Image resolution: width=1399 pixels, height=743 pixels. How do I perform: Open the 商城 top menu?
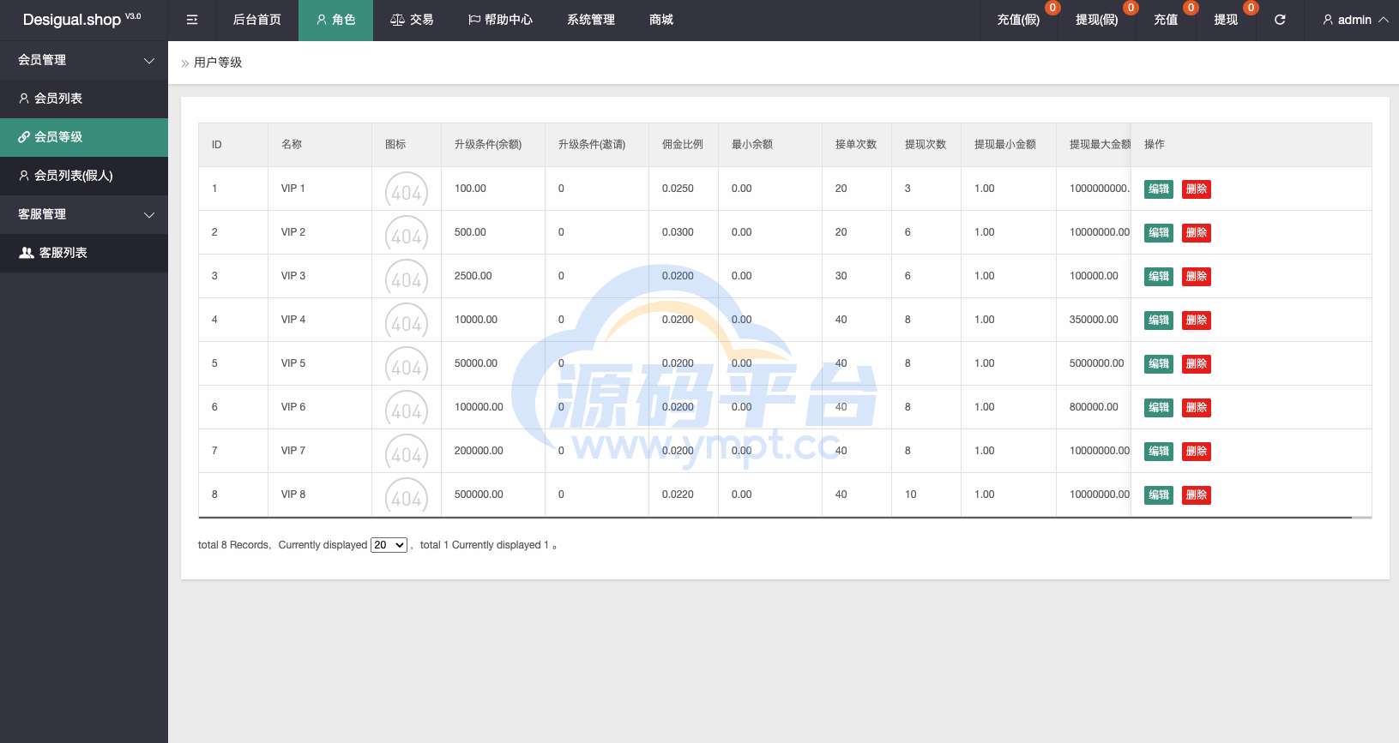(661, 20)
